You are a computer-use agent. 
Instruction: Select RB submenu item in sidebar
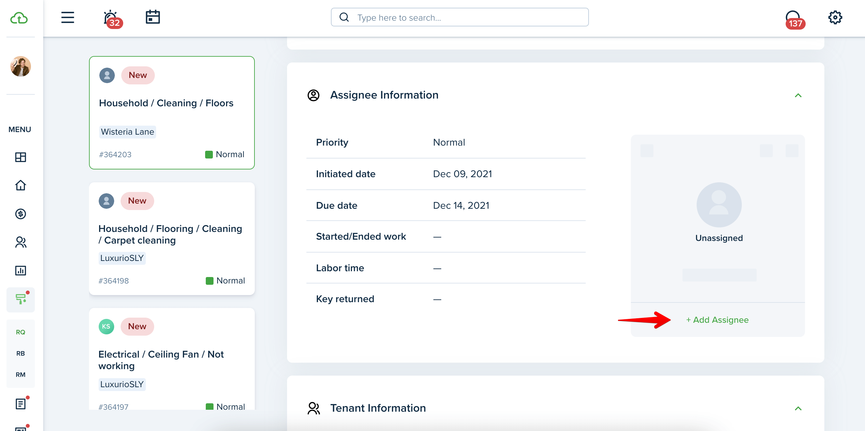(x=21, y=353)
